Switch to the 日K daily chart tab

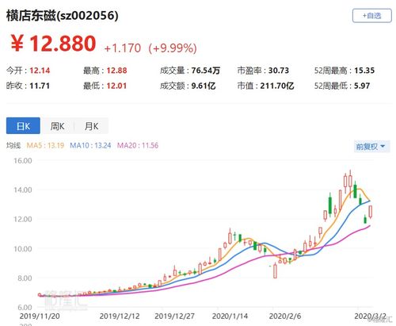23,126
